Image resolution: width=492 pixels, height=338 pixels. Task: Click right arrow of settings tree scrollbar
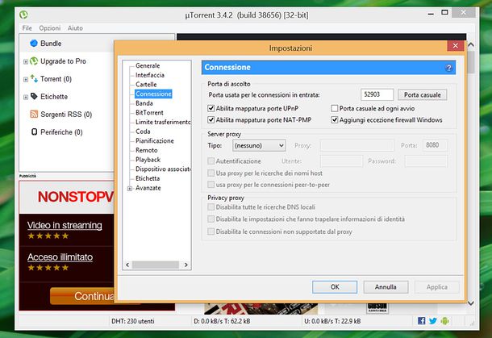coord(186,265)
